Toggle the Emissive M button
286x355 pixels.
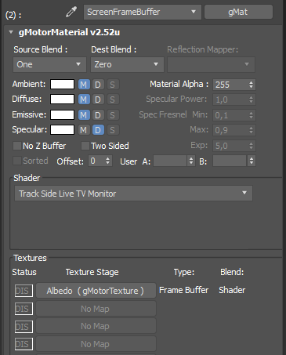(84, 115)
